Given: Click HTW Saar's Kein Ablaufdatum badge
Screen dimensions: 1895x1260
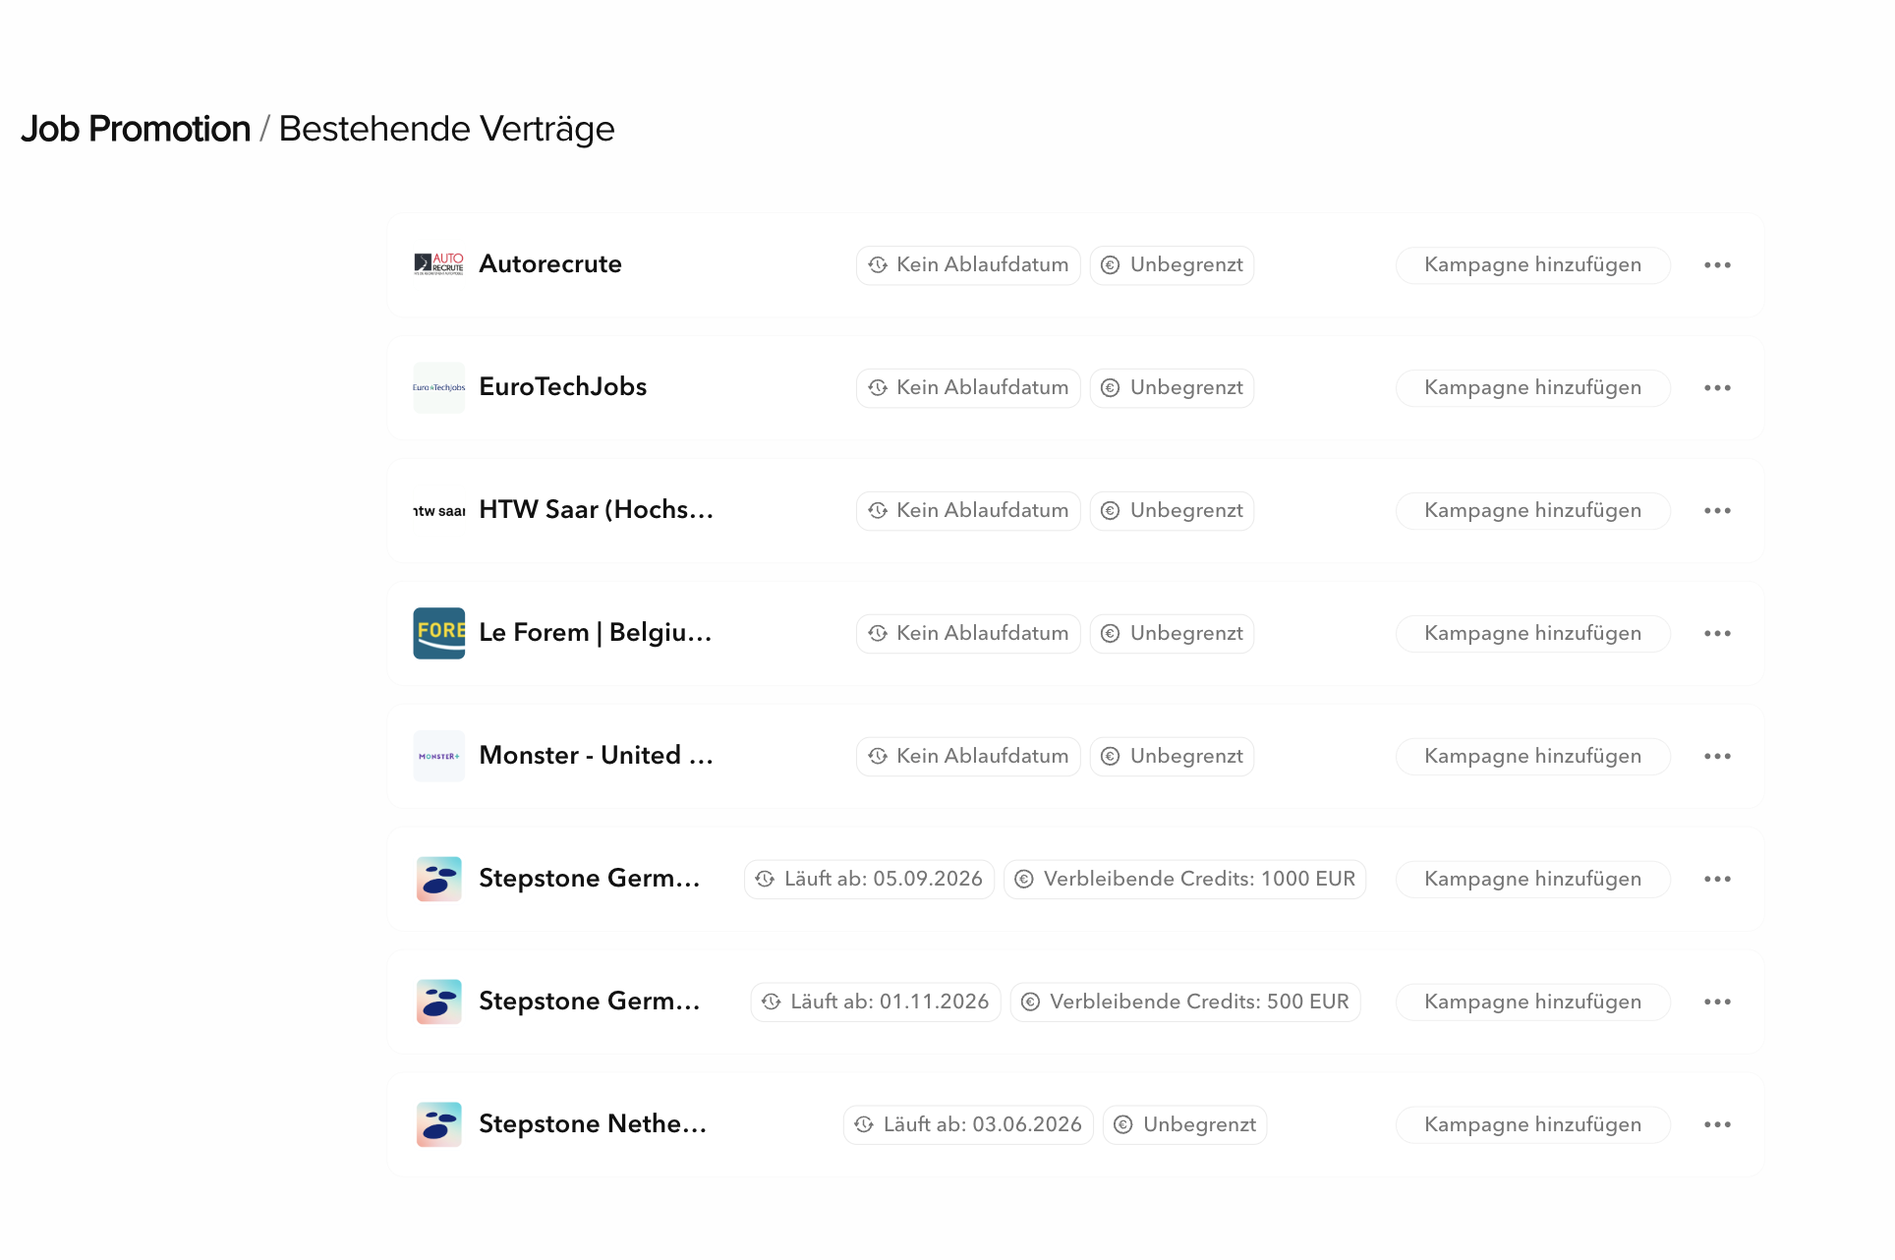Looking at the screenshot, I should (x=968, y=511).
